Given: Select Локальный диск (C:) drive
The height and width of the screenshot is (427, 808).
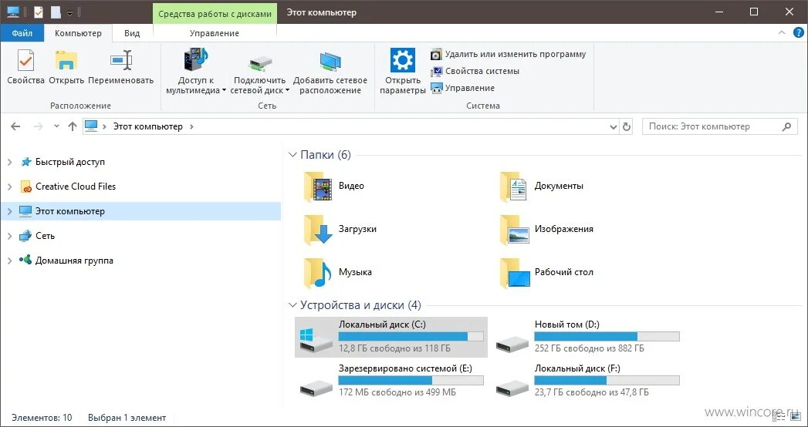Looking at the screenshot, I should (391, 337).
